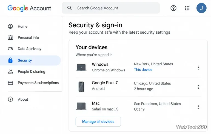This screenshot has height=134, width=211.
Task: Open Payments & subscriptions section
Action: tap(38, 83)
